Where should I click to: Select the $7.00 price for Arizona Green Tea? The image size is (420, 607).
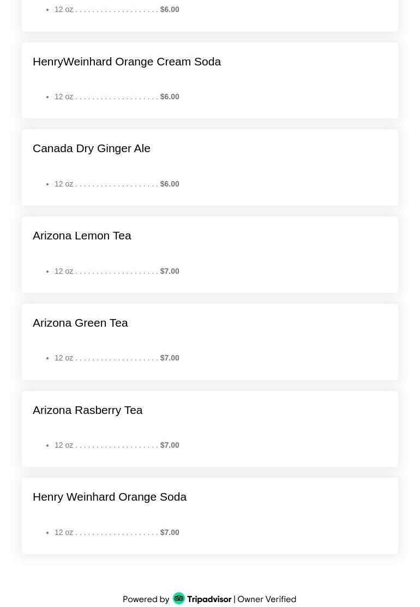170,358
